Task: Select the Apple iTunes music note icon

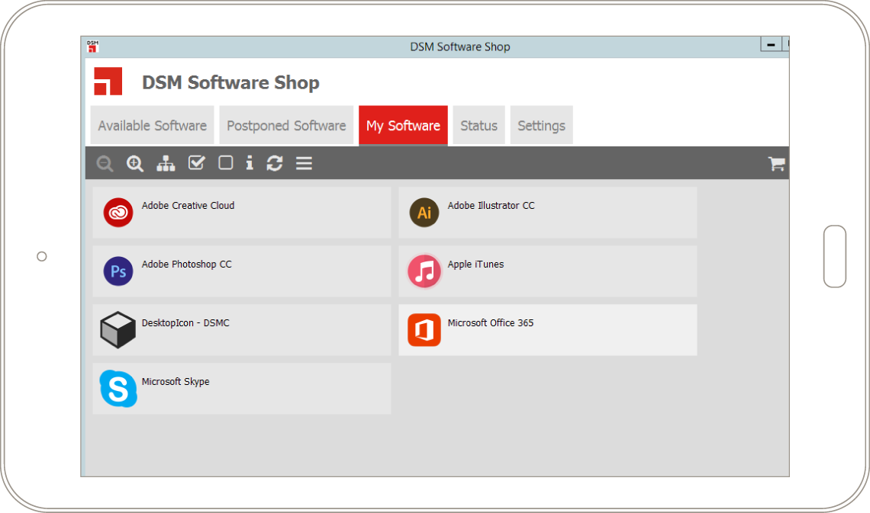Action: tap(424, 271)
